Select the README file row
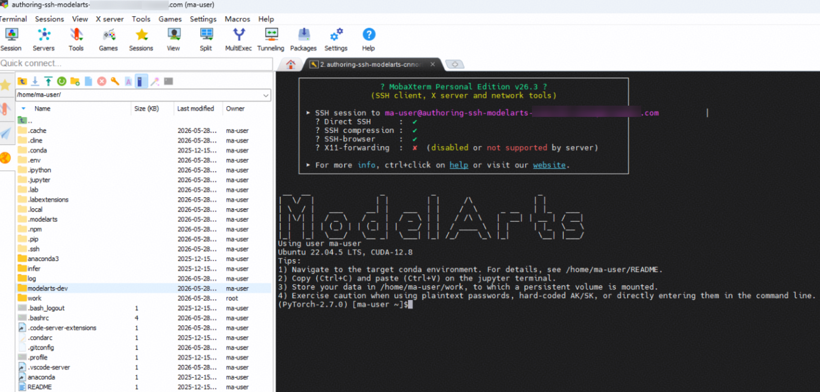 pos(144,387)
